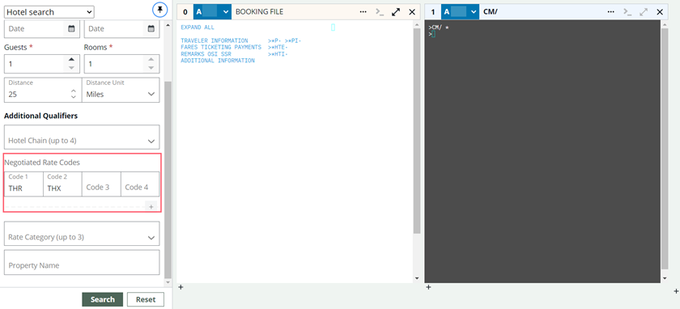Image resolution: width=680 pixels, height=309 pixels.
Task: Open REMARKS OSI SSR section
Action: (206, 54)
